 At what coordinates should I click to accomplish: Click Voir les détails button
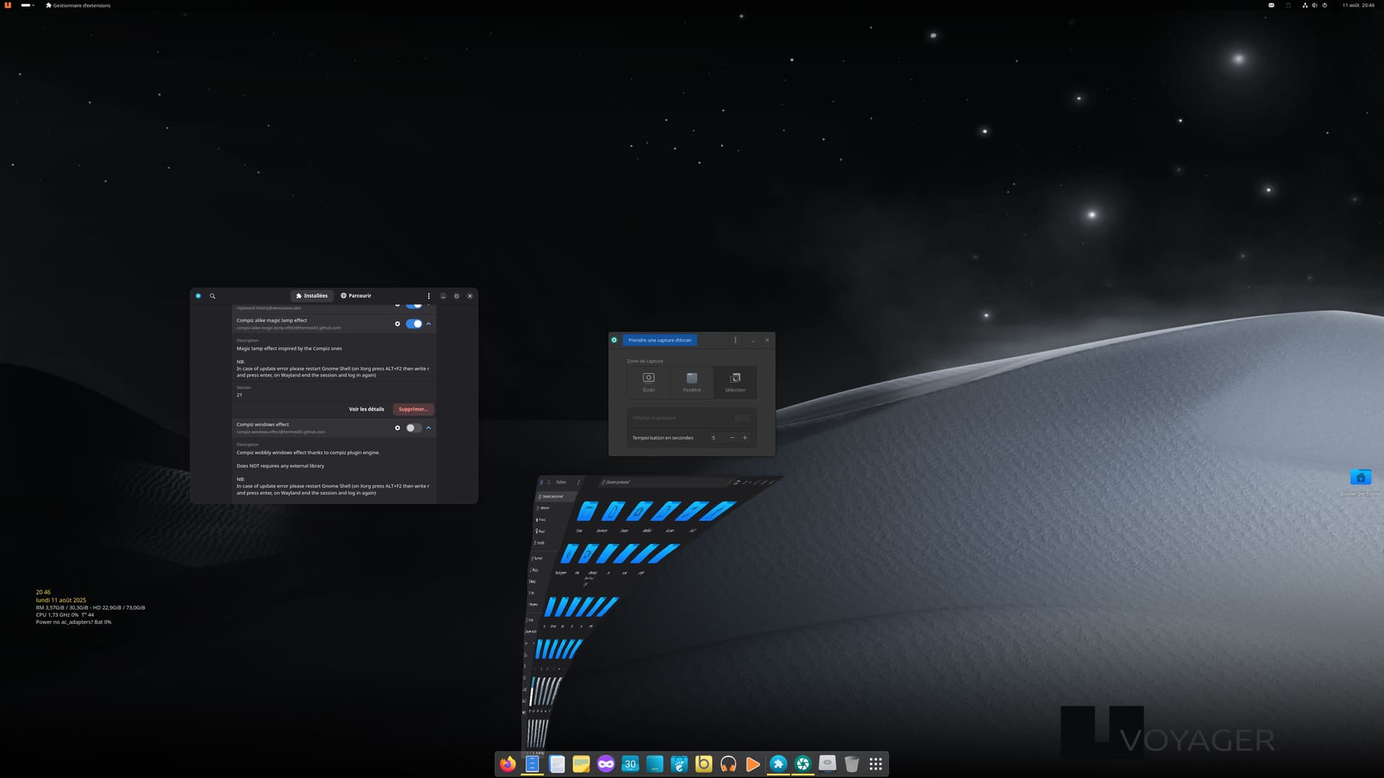(x=366, y=409)
